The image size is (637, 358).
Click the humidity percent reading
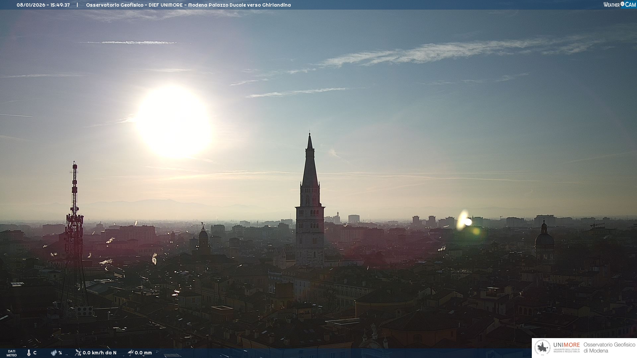[x=60, y=353]
